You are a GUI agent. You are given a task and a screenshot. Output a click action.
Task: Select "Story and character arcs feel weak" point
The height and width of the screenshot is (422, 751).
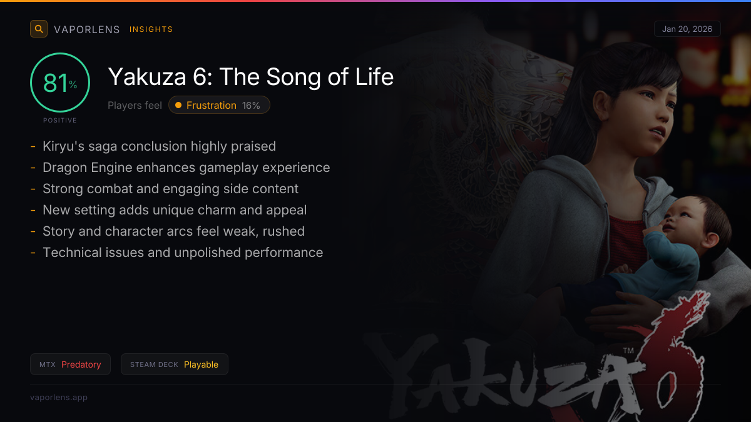pos(173,231)
